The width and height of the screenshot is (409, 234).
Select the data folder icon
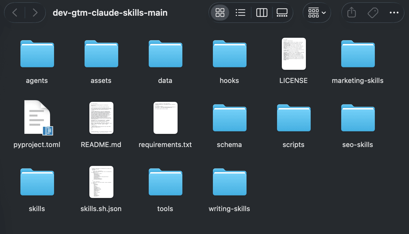[x=166, y=54]
